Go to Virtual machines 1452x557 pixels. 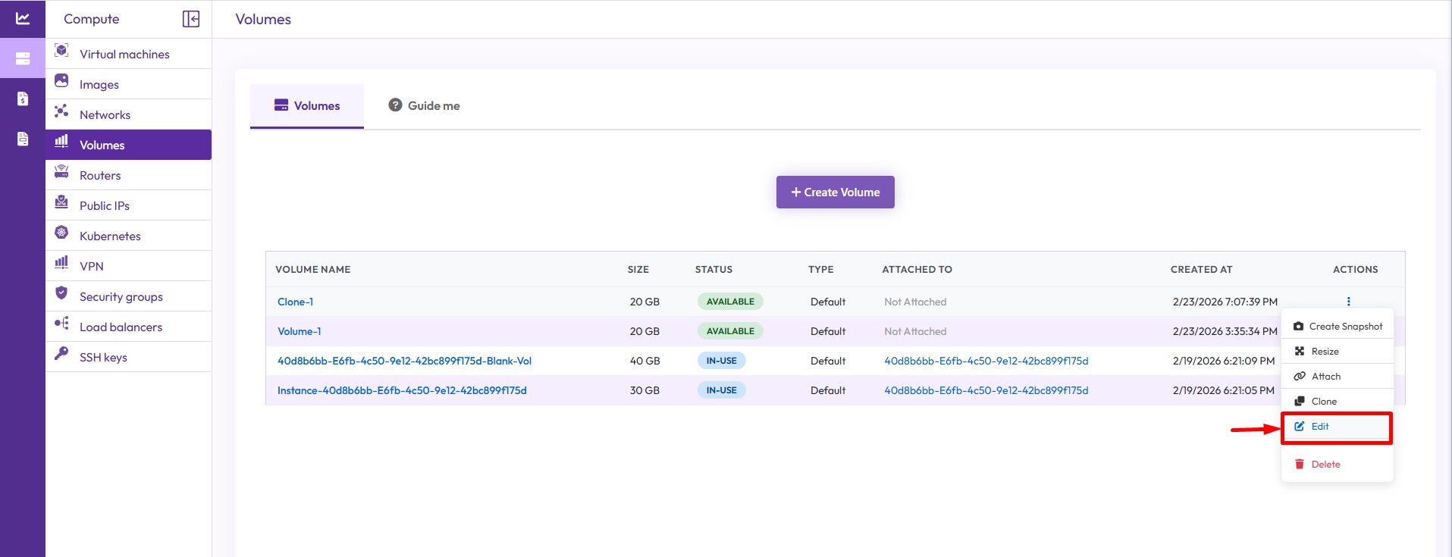point(124,54)
